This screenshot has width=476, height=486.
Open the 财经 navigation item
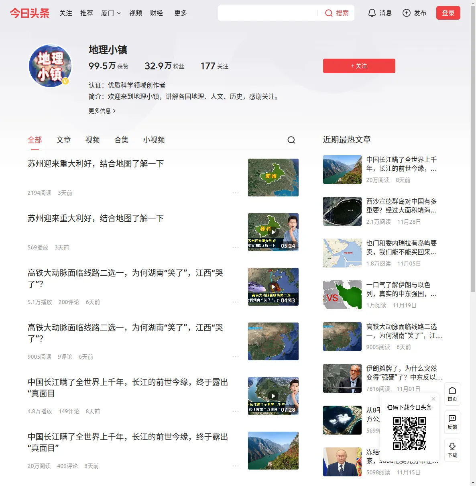click(157, 13)
